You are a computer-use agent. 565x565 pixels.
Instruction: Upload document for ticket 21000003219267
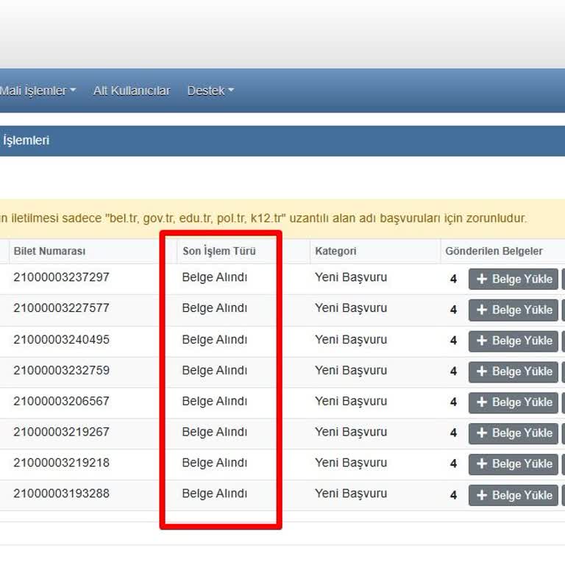click(514, 433)
